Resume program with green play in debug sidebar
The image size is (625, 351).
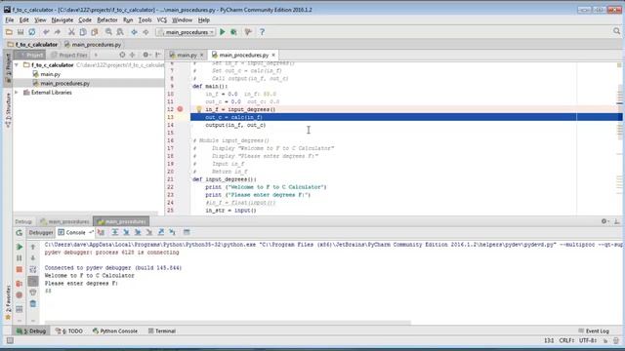point(20,247)
